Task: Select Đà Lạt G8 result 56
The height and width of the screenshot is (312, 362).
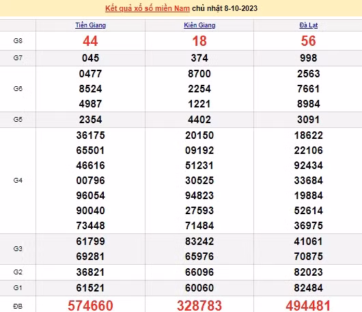Action: point(308,41)
